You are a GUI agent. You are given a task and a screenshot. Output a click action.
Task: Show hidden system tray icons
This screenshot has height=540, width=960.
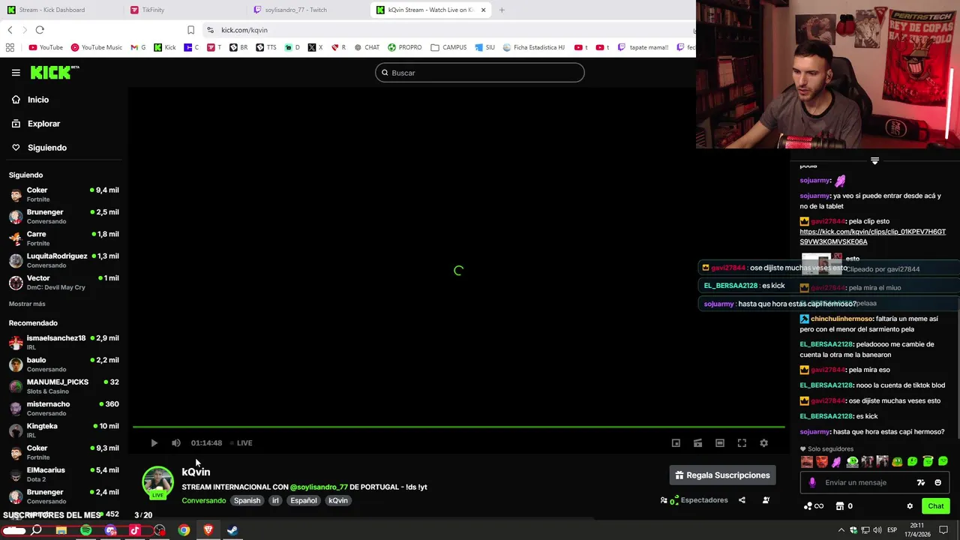[841, 530]
